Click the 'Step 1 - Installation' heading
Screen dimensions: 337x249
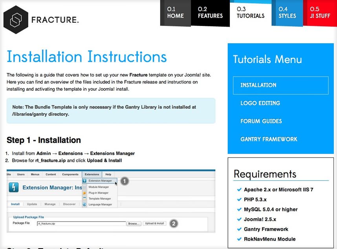(44, 140)
